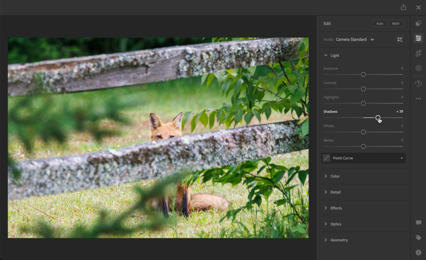Click the Exposure slider handle

point(363,74)
